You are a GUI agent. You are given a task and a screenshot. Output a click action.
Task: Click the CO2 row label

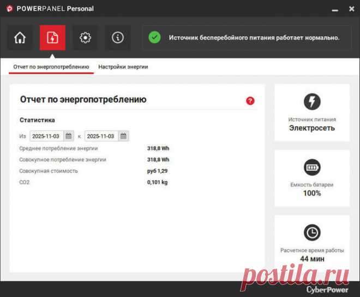[x=25, y=182]
